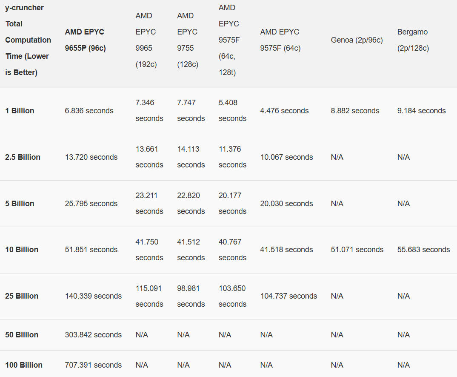Select the EPYC 9755 N/A in the 100 Billion row
Image resolution: width=457 pixels, height=377 pixels.
(183, 365)
